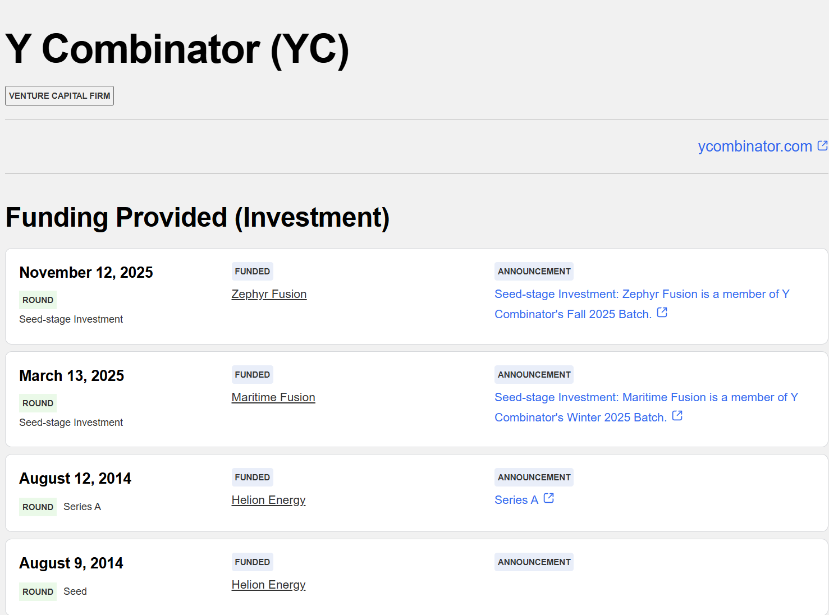The height and width of the screenshot is (615, 829).
Task: Click the Venture Capital Firm tag
Action: pyautogui.click(x=59, y=96)
